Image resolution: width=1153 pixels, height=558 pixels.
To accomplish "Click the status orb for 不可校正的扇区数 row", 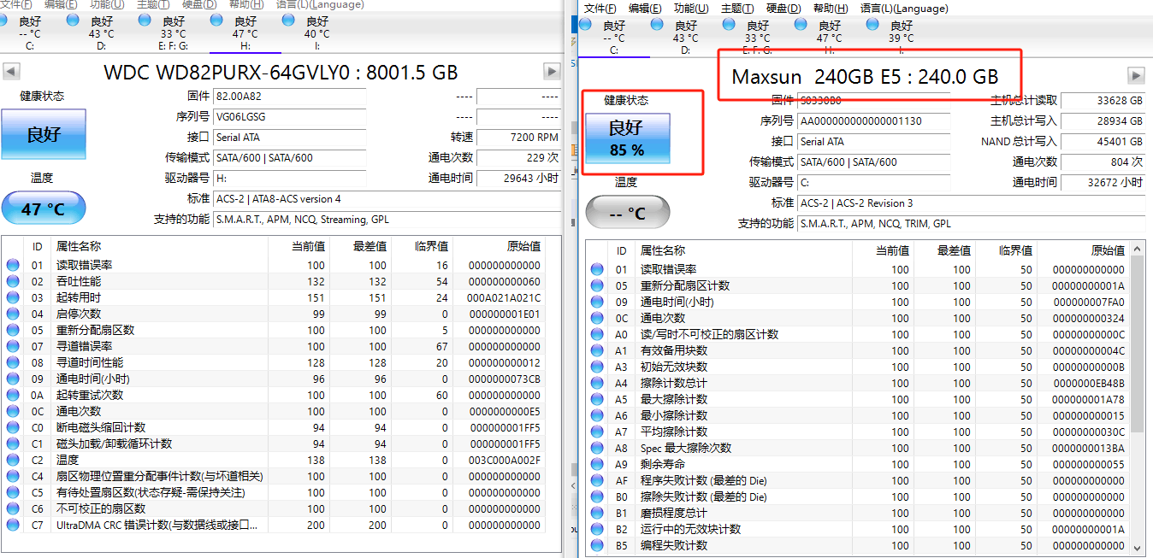I will pos(13,508).
